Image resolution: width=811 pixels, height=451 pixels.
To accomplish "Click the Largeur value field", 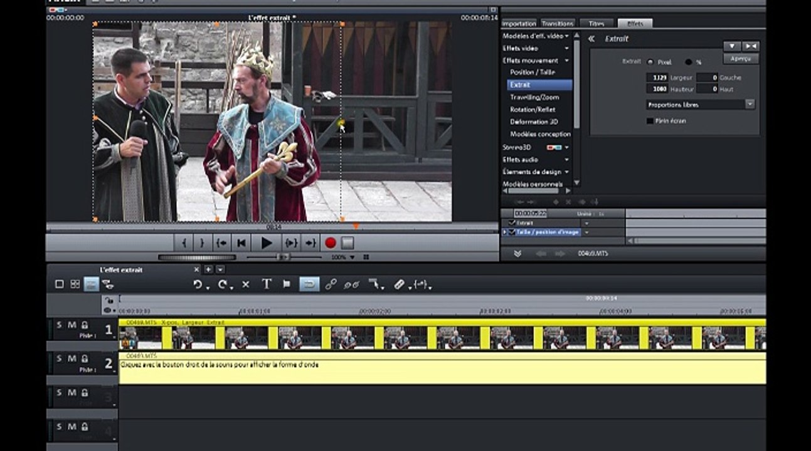I will [657, 78].
